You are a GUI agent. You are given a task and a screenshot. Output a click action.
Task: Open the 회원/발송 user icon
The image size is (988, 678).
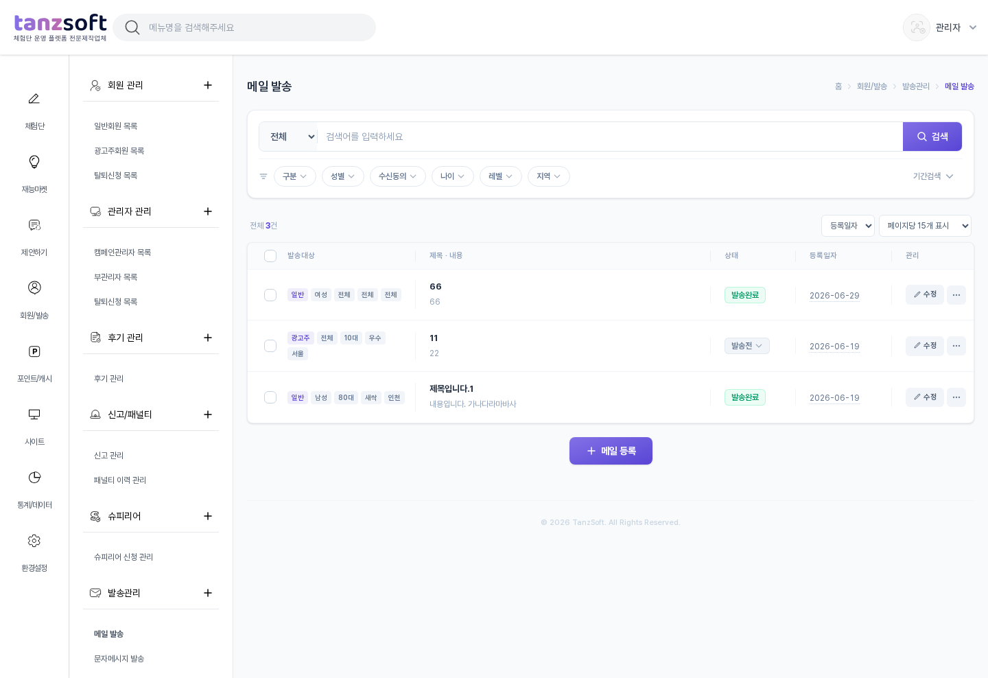click(34, 288)
